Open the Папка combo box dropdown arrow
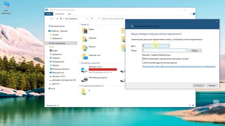The width and height of the screenshot is (225, 126). [186, 50]
